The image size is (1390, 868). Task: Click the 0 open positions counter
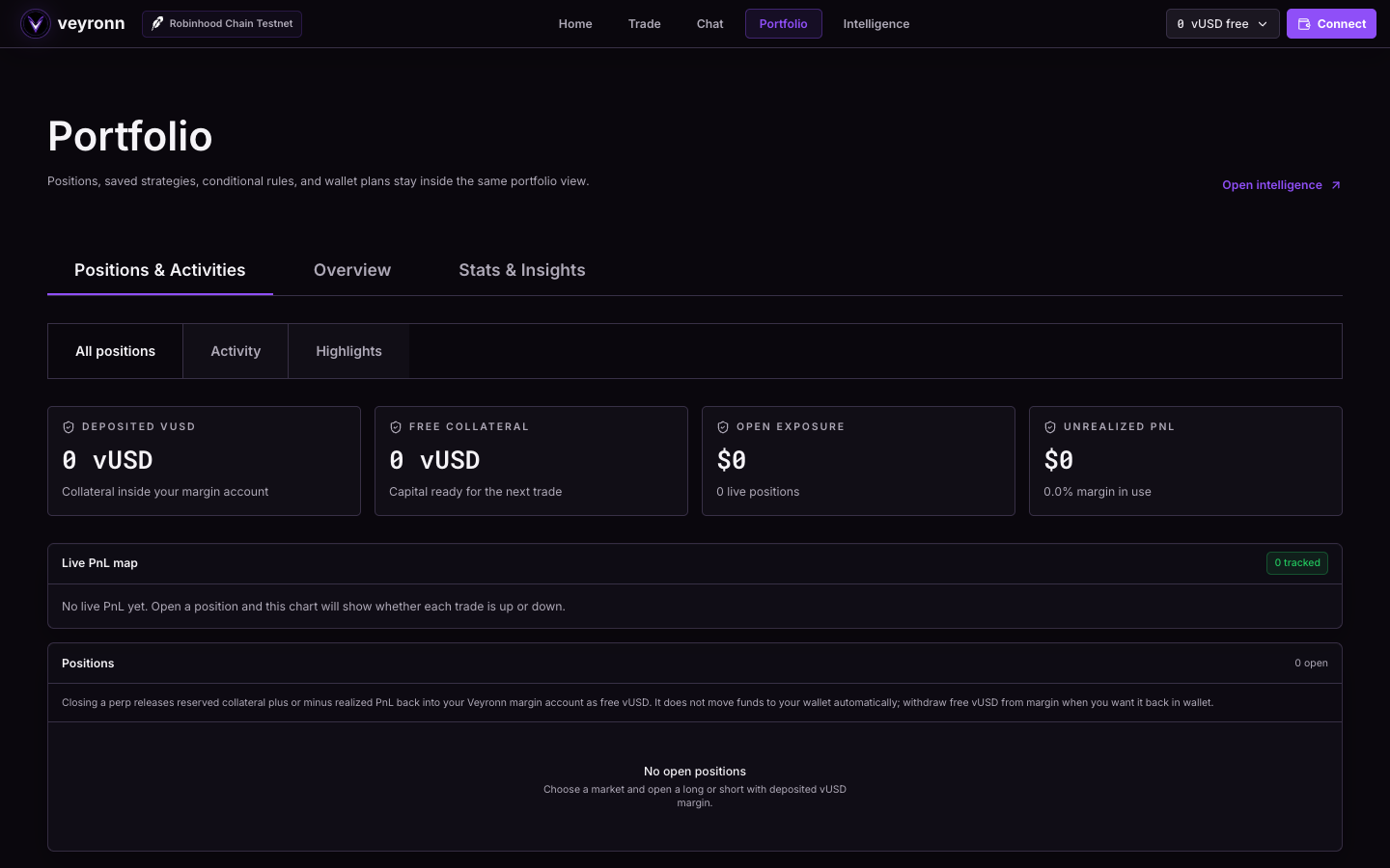(x=1311, y=664)
